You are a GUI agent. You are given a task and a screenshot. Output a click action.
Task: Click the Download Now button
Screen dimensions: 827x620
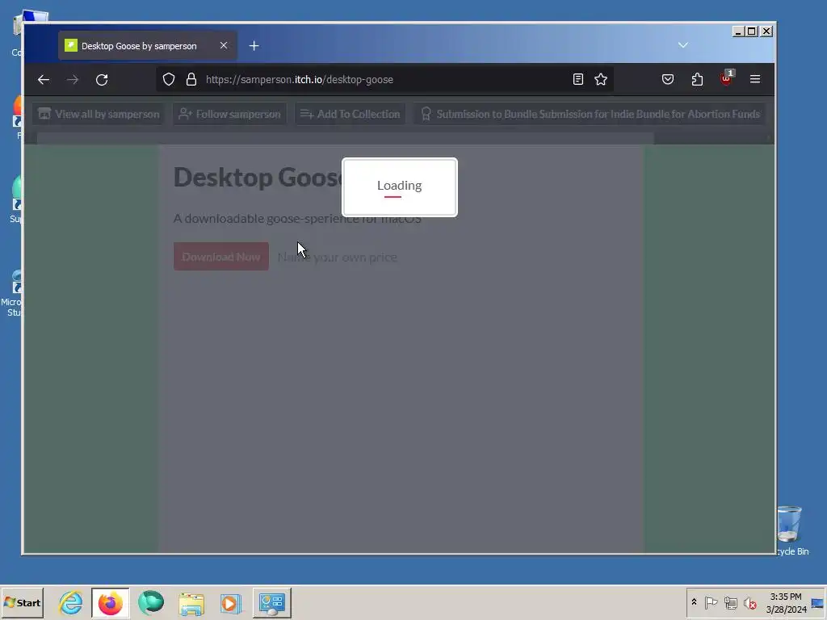[221, 257]
